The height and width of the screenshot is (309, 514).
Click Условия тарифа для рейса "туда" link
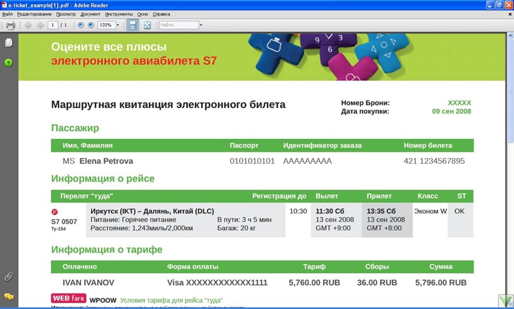click(x=171, y=300)
